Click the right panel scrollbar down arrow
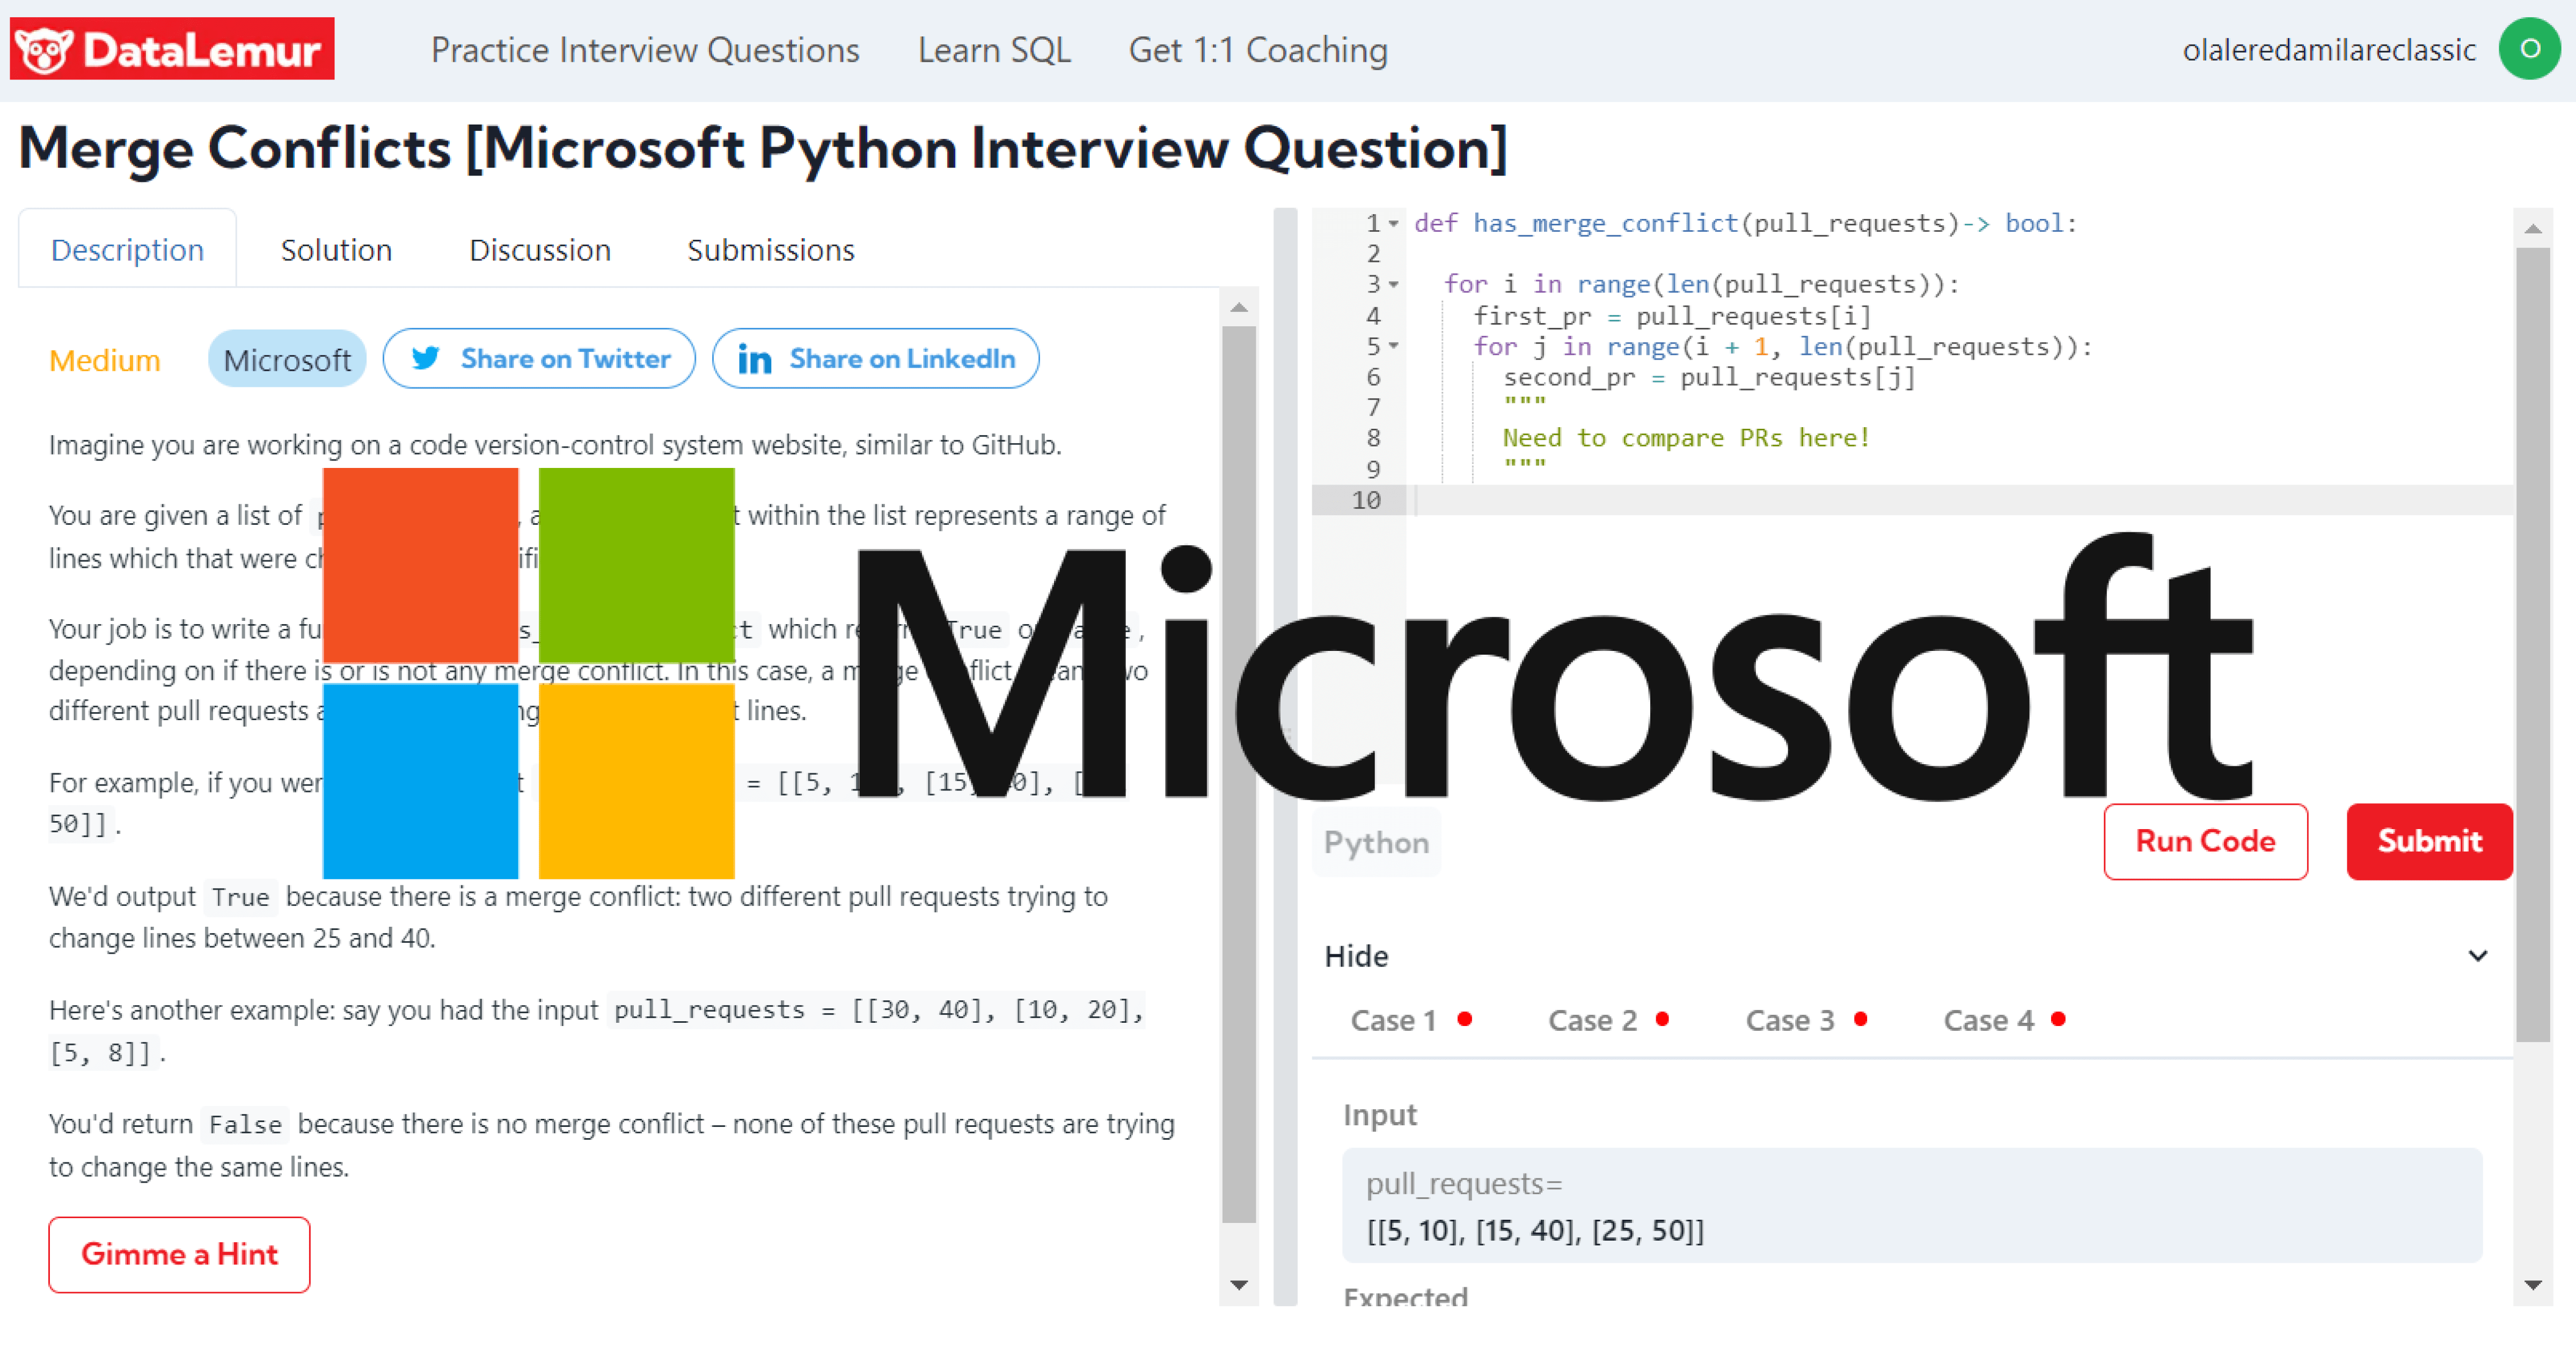 tap(2533, 1285)
